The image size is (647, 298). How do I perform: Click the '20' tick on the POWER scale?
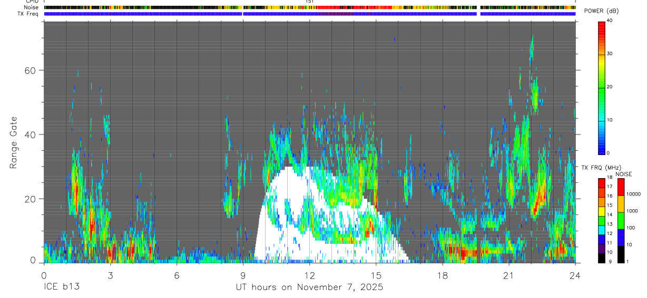pos(610,87)
